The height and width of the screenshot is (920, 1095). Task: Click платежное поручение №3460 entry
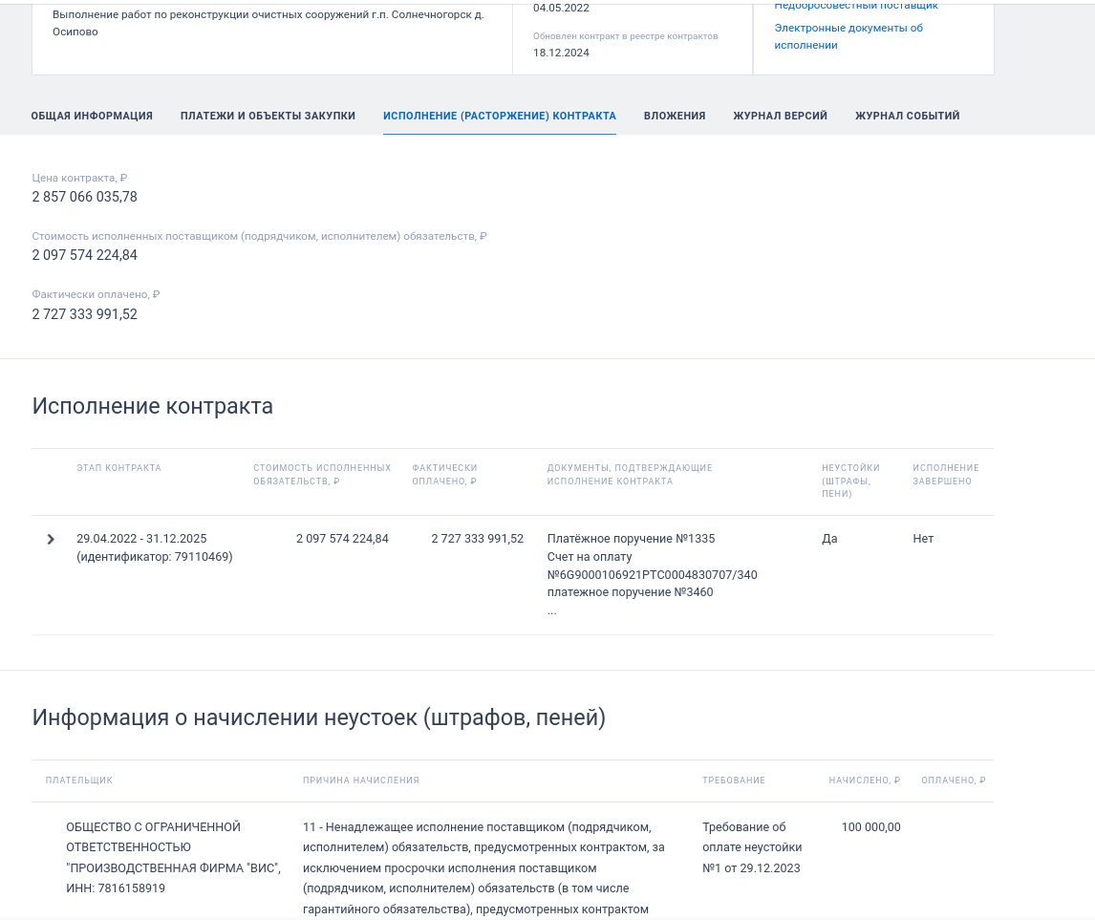tap(630, 592)
